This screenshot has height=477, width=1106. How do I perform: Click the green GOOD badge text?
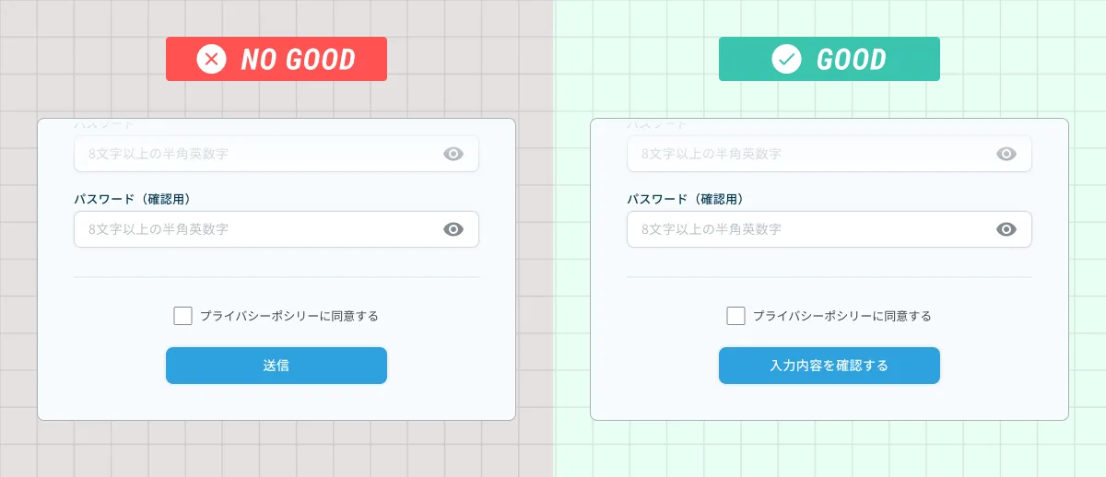[x=852, y=60]
